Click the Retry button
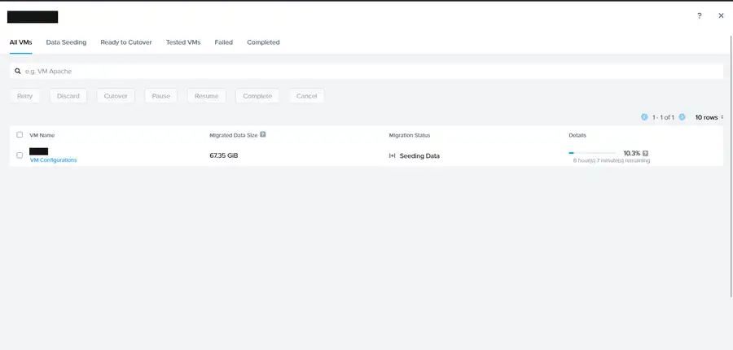Viewport: 733px width, 350px height. pyautogui.click(x=24, y=96)
